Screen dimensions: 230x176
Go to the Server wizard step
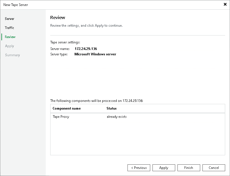coord(10,19)
